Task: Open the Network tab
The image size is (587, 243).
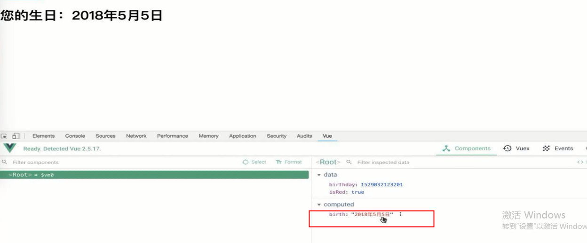Action: [x=136, y=136]
